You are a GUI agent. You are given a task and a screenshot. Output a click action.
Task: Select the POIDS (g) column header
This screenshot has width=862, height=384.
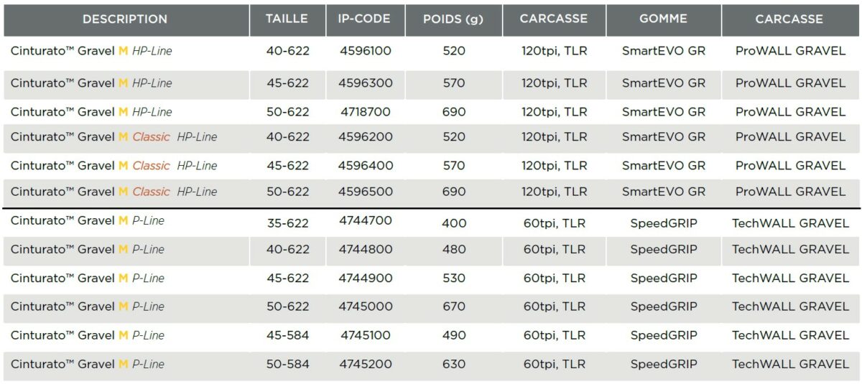coord(453,19)
